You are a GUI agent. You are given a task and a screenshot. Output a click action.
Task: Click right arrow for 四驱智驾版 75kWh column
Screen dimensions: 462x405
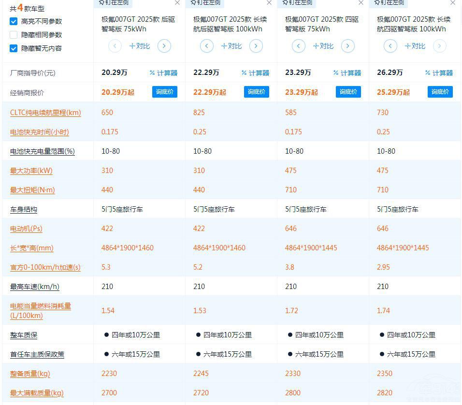tap(348, 46)
